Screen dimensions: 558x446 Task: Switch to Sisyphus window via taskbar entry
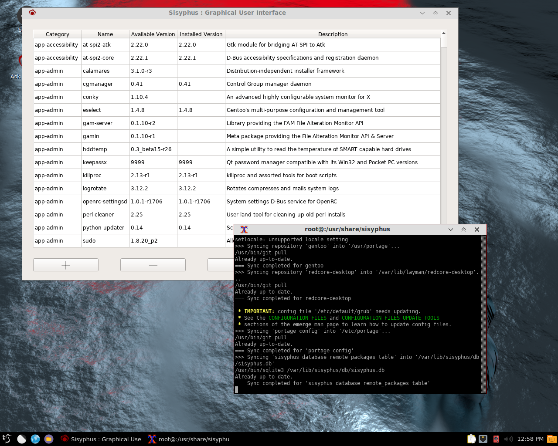coord(101,439)
